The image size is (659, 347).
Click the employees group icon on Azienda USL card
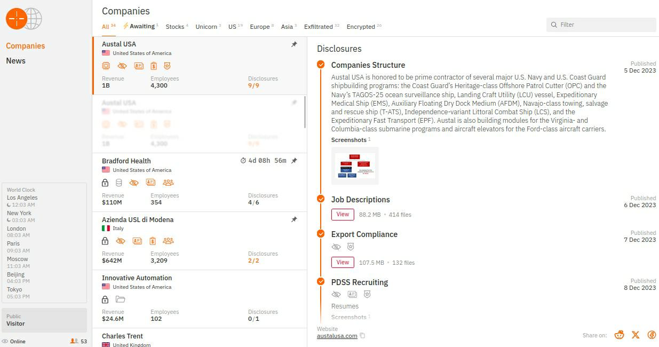tap(168, 240)
